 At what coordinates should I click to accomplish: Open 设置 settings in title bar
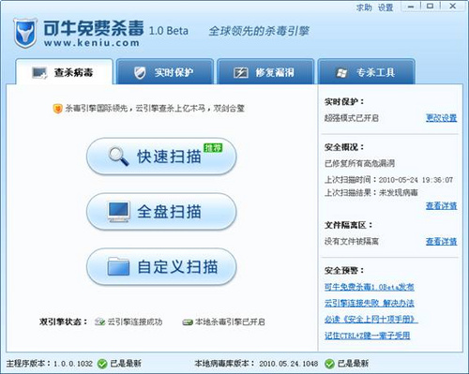(x=386, y=7)
